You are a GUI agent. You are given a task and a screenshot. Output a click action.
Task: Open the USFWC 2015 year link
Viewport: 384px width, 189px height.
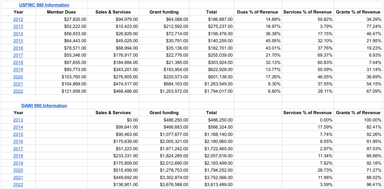[18, 41]
